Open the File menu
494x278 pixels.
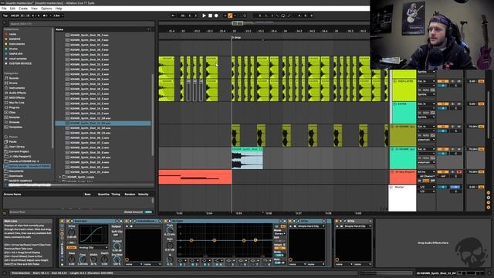point(4,8)
